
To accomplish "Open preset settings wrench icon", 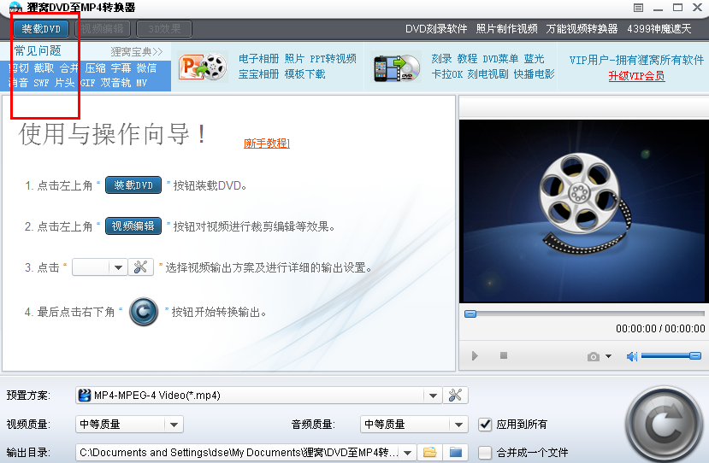I will (457, 395).
